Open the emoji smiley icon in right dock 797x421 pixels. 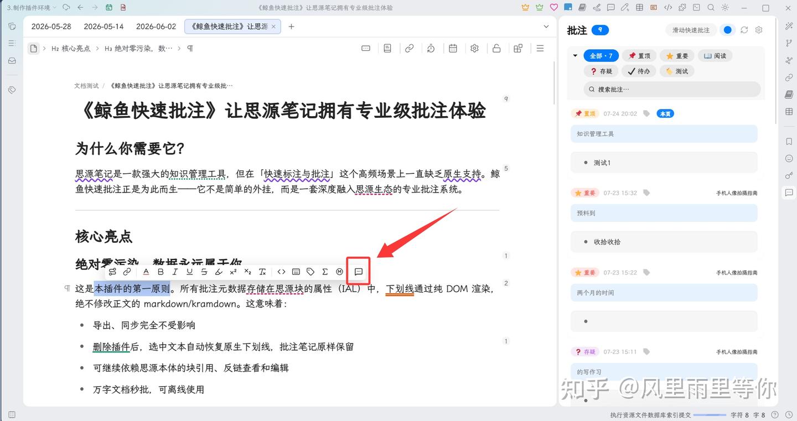(x=789, y=159)
